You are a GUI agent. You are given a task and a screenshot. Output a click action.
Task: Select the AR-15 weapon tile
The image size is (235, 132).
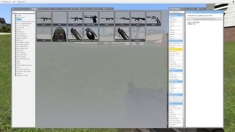pos(75,19)
